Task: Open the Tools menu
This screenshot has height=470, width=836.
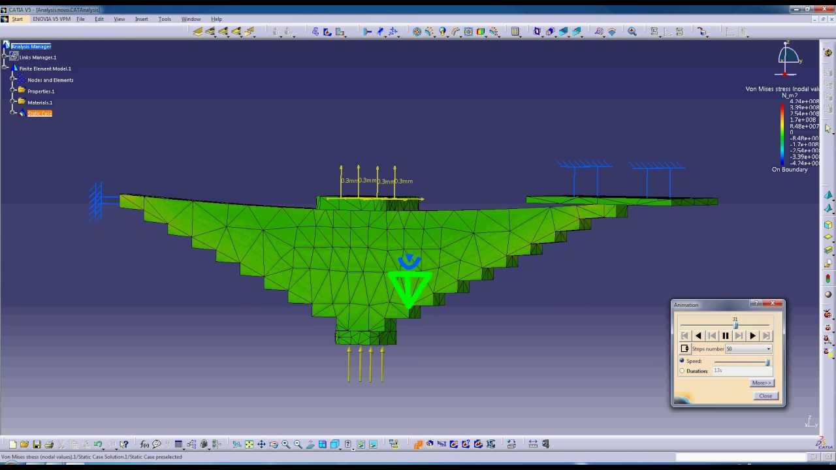Action: coord(165,19)
